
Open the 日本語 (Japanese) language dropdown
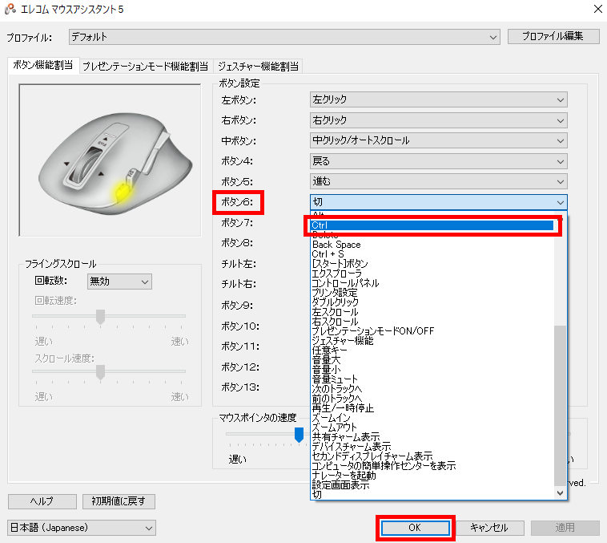tap(82, 528)
